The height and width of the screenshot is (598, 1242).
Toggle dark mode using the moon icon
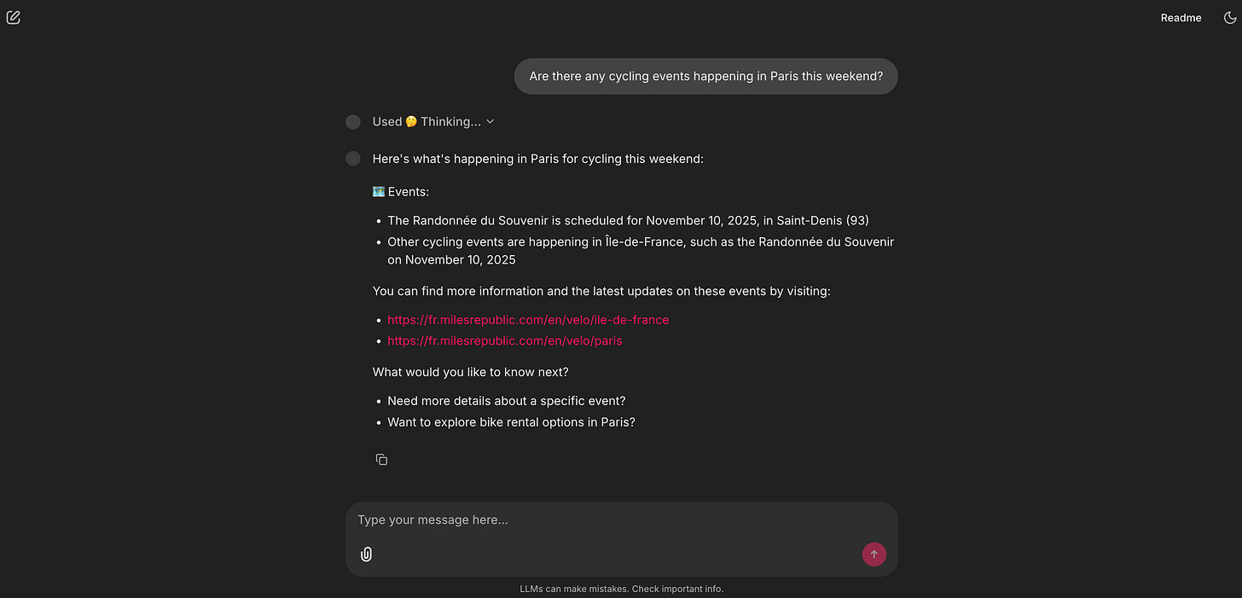tap(1229, 17)
